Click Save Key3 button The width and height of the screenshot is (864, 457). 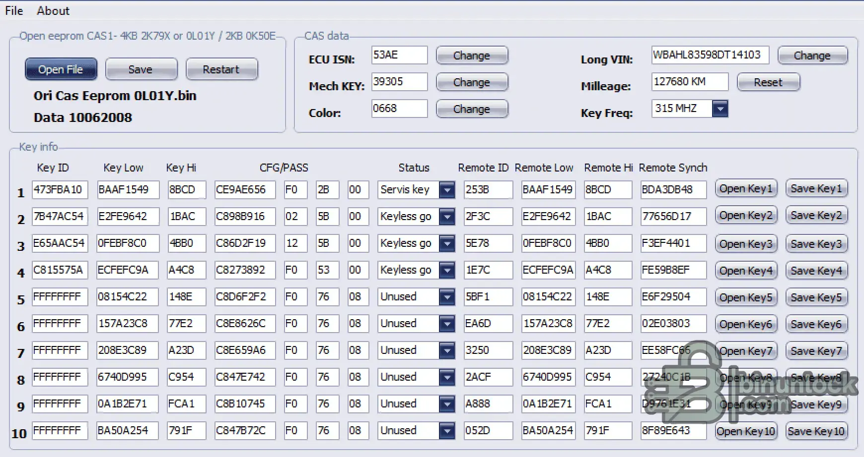click(817, 244)
